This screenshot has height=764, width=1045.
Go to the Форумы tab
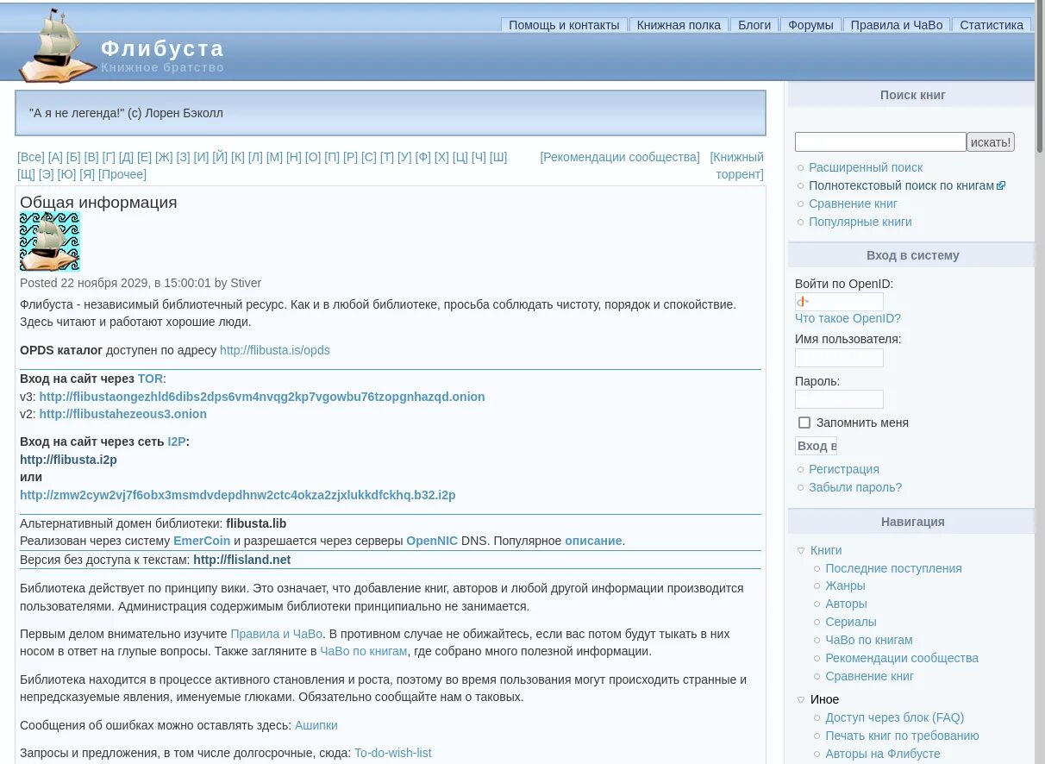[x=810, y=25]
